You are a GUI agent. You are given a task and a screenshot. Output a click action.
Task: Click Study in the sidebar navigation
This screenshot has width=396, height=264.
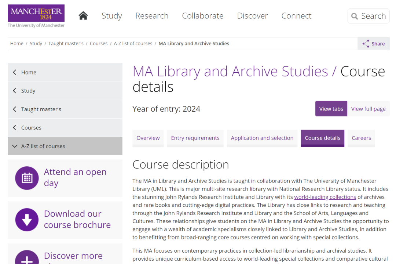[65, 91]
